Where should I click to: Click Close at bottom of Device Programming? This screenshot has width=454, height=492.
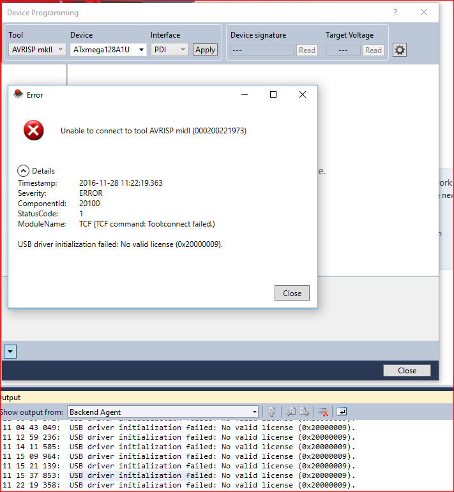click(x=407, y=371)
